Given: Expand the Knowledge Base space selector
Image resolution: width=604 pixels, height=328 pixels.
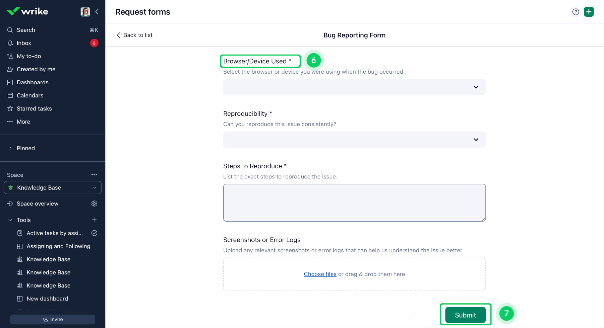Looking at the screenshot, I should coord(53,188).
